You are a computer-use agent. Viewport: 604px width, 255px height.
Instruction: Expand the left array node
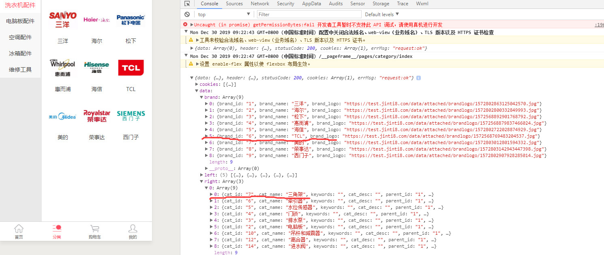202,175
